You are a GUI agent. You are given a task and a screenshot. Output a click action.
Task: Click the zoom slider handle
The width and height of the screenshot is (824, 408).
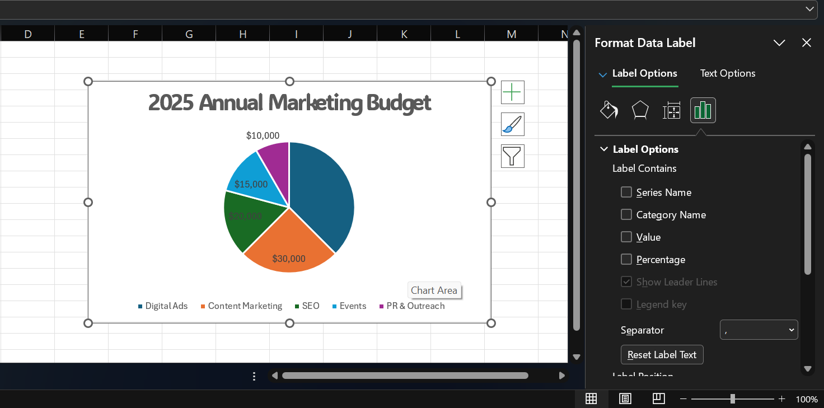click(733, 399)
